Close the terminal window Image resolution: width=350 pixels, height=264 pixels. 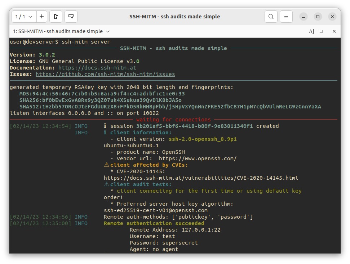pyautogui.click(x=332, y=17)
